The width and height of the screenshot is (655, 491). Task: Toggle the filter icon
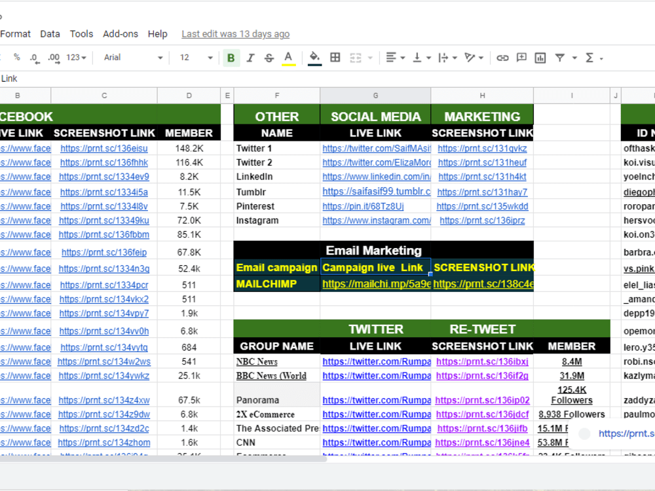(x=560, y=58)
